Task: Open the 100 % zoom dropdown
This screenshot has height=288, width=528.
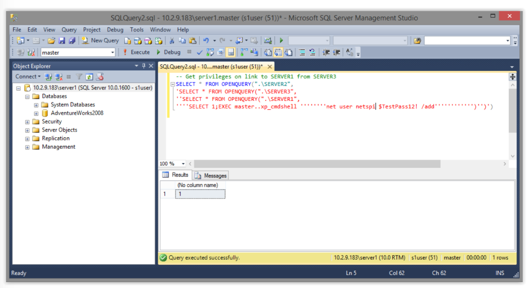Action: (183, 164)
